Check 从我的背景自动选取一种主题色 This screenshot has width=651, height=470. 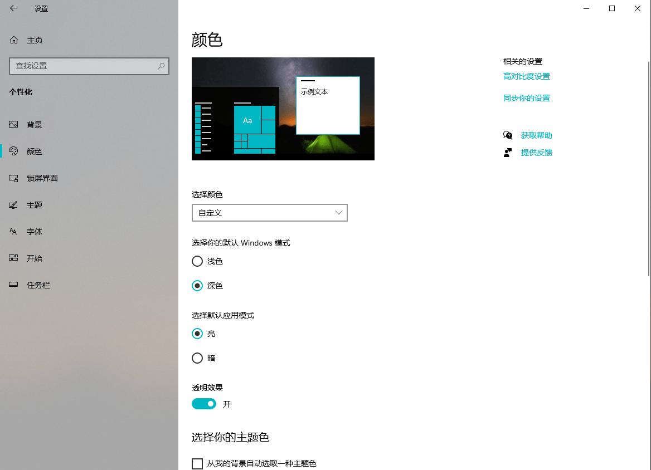point(197,463)
